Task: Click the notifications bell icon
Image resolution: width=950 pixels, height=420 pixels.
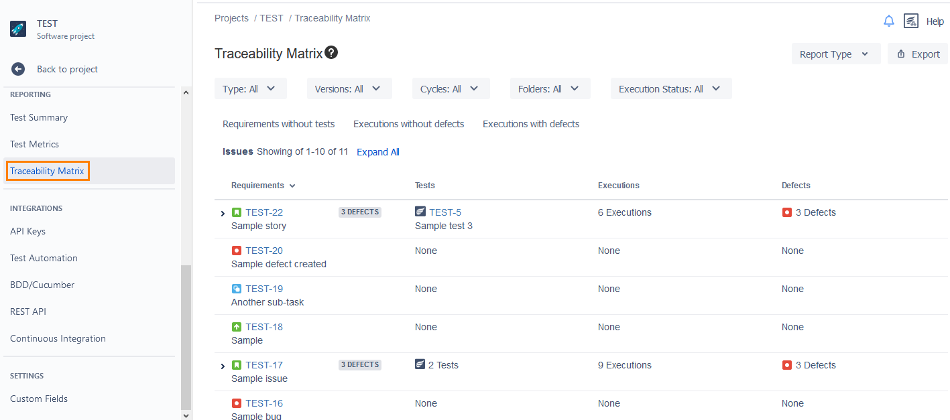Action: [889, 21]
